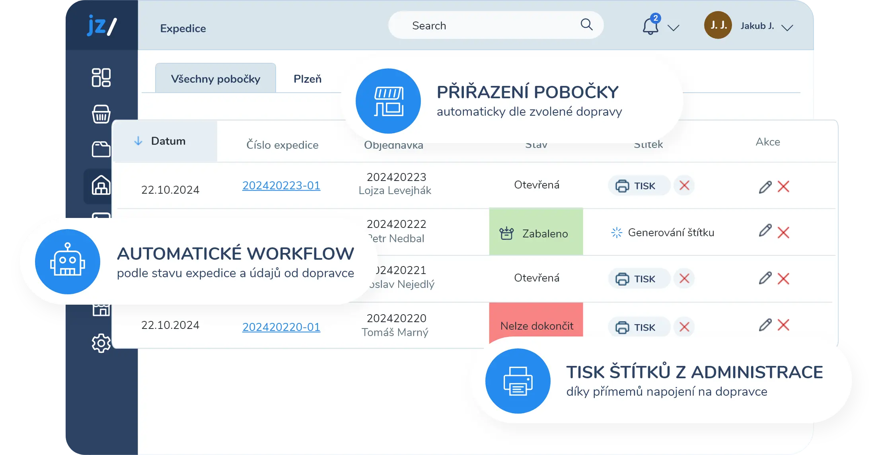Edit expedition row with Zabaleno status
The width and height of the screenshot is (880, 455).
pos(765,231)
